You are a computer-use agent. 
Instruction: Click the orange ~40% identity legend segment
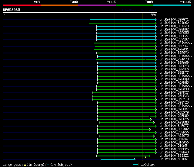59,5
